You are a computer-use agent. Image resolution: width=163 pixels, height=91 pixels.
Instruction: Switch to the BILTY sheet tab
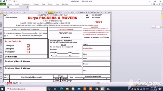15,83
